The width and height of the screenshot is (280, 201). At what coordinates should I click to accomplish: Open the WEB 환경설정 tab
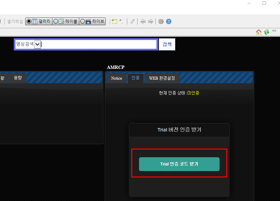coord(162,78)
